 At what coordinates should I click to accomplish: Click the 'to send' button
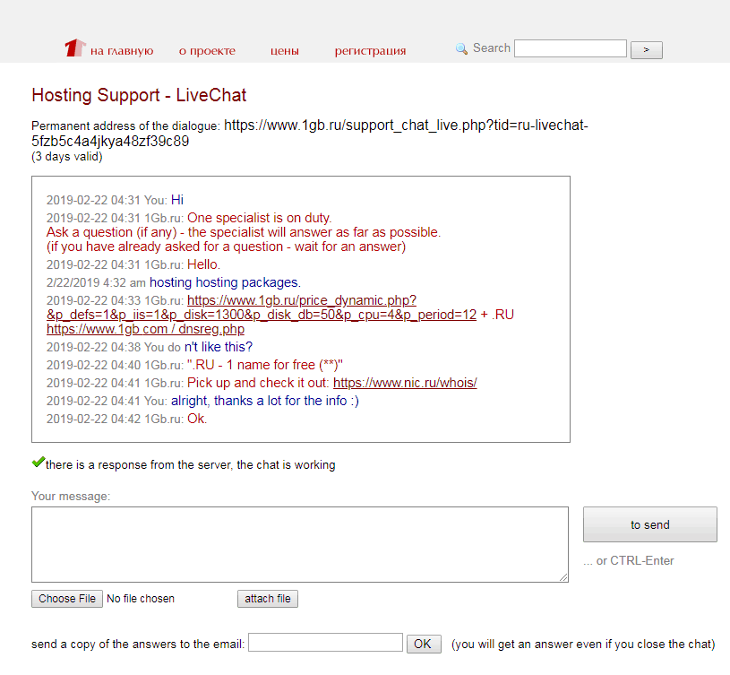click(650, 524)
